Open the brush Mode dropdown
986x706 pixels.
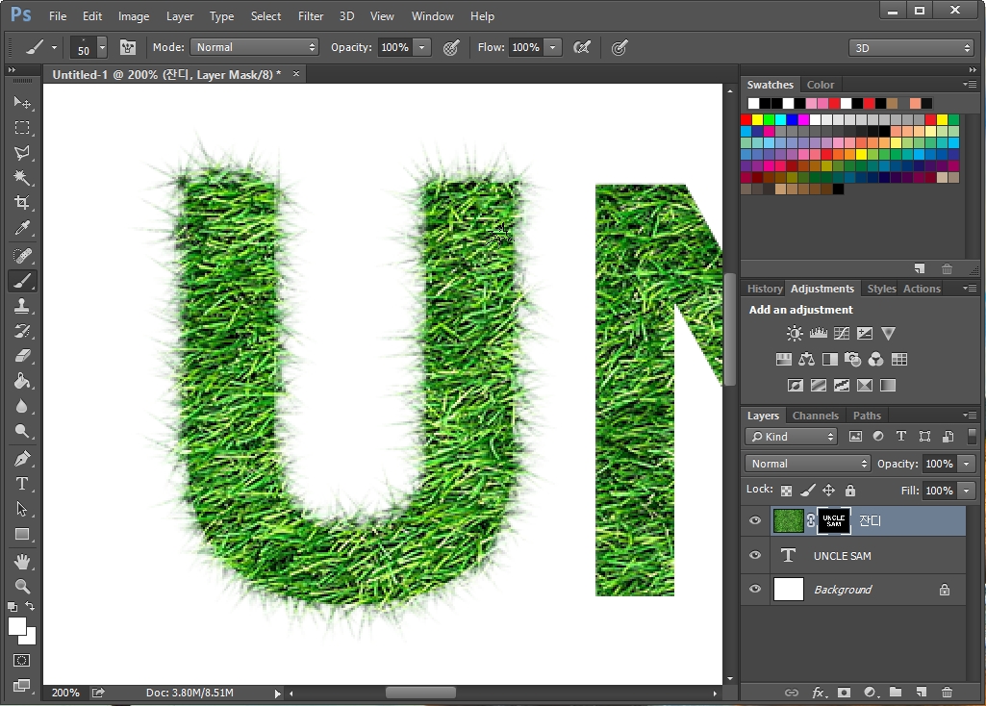click(255, 47)
